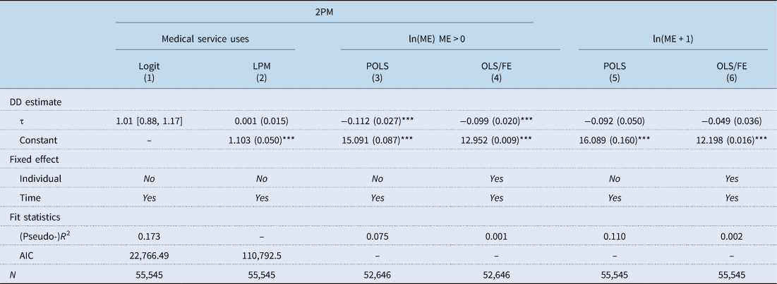Click the Fit statistics section label
The width and height of the screenshot is (777, 284).
[36, 217]
